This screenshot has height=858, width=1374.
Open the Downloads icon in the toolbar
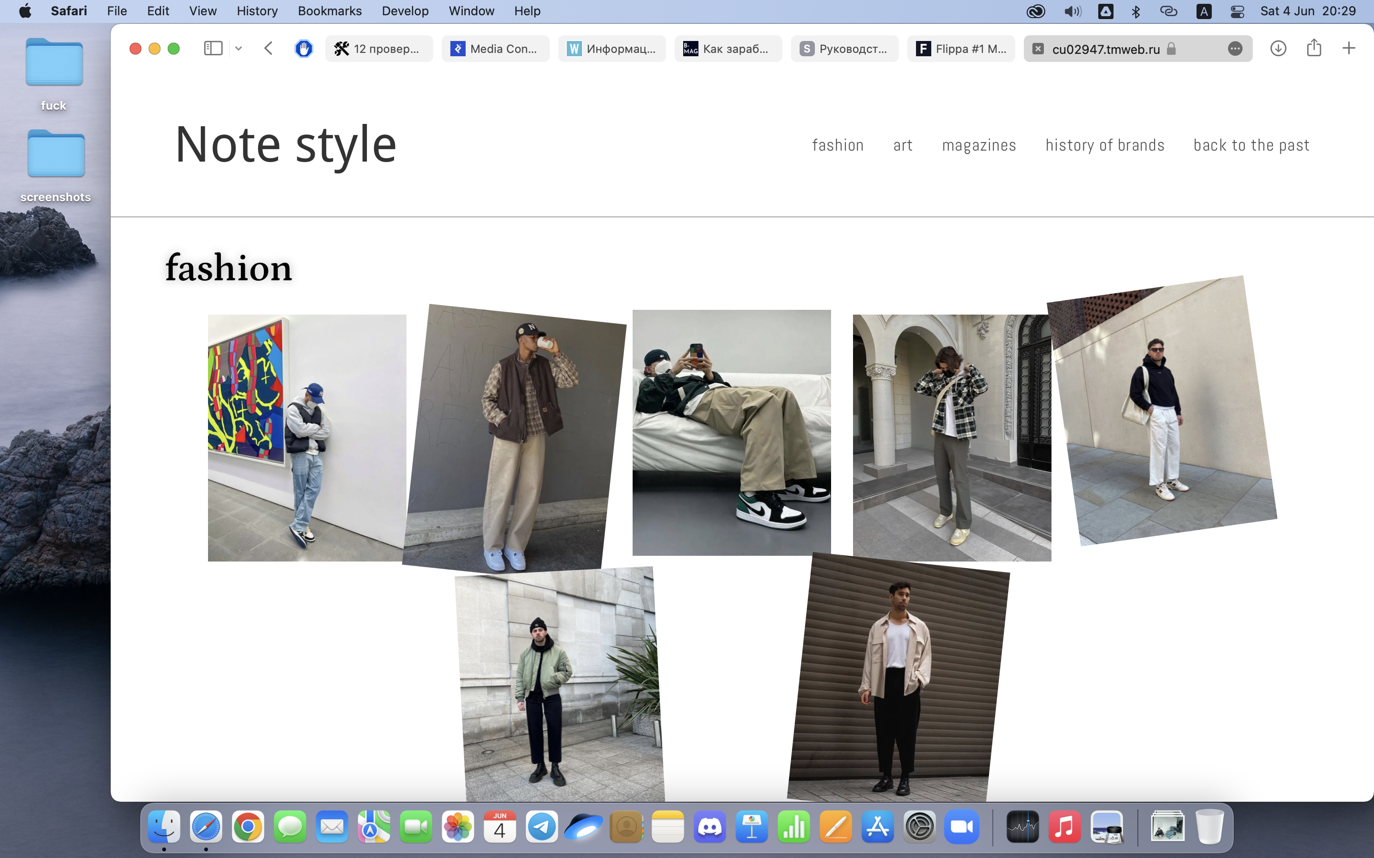(1278, 48)
